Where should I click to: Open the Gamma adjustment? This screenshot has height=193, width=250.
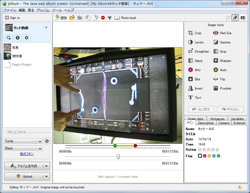coord(222,42)
